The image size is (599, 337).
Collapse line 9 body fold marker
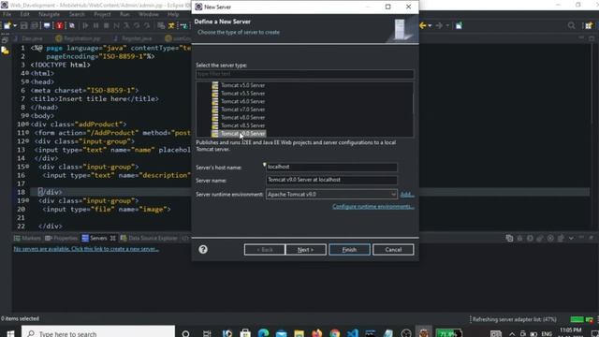[x=27, y=115]
